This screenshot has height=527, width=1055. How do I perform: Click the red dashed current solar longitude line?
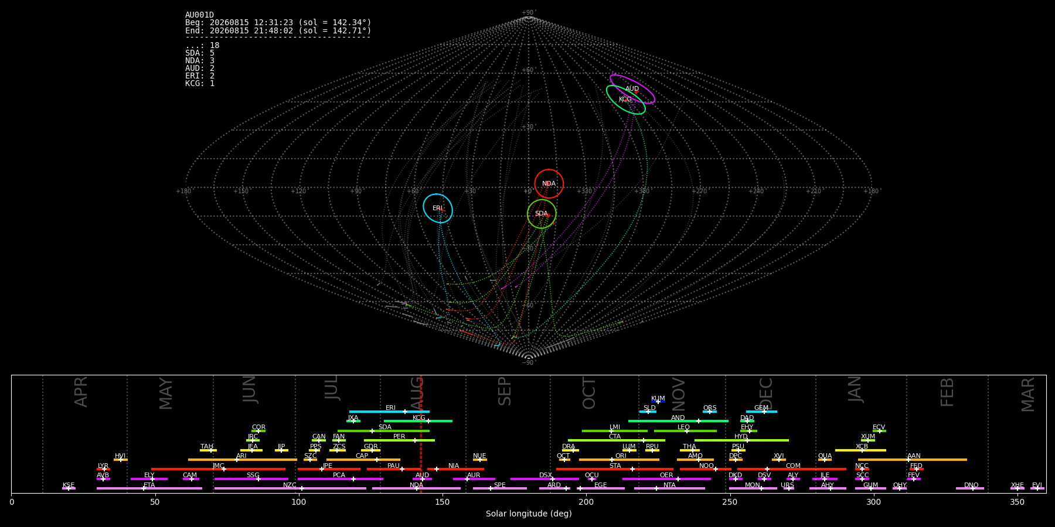(421, 434)
